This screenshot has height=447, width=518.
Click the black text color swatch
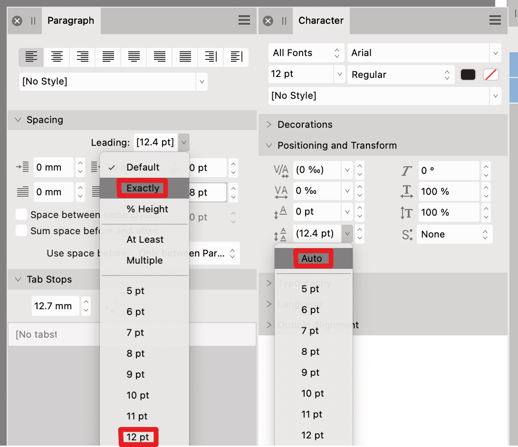pos(468,74)
